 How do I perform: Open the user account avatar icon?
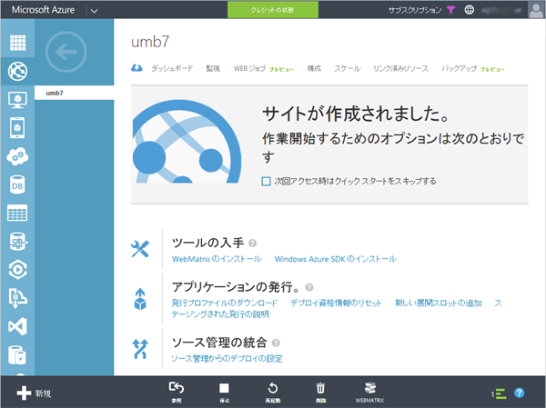tap(536, 10)
